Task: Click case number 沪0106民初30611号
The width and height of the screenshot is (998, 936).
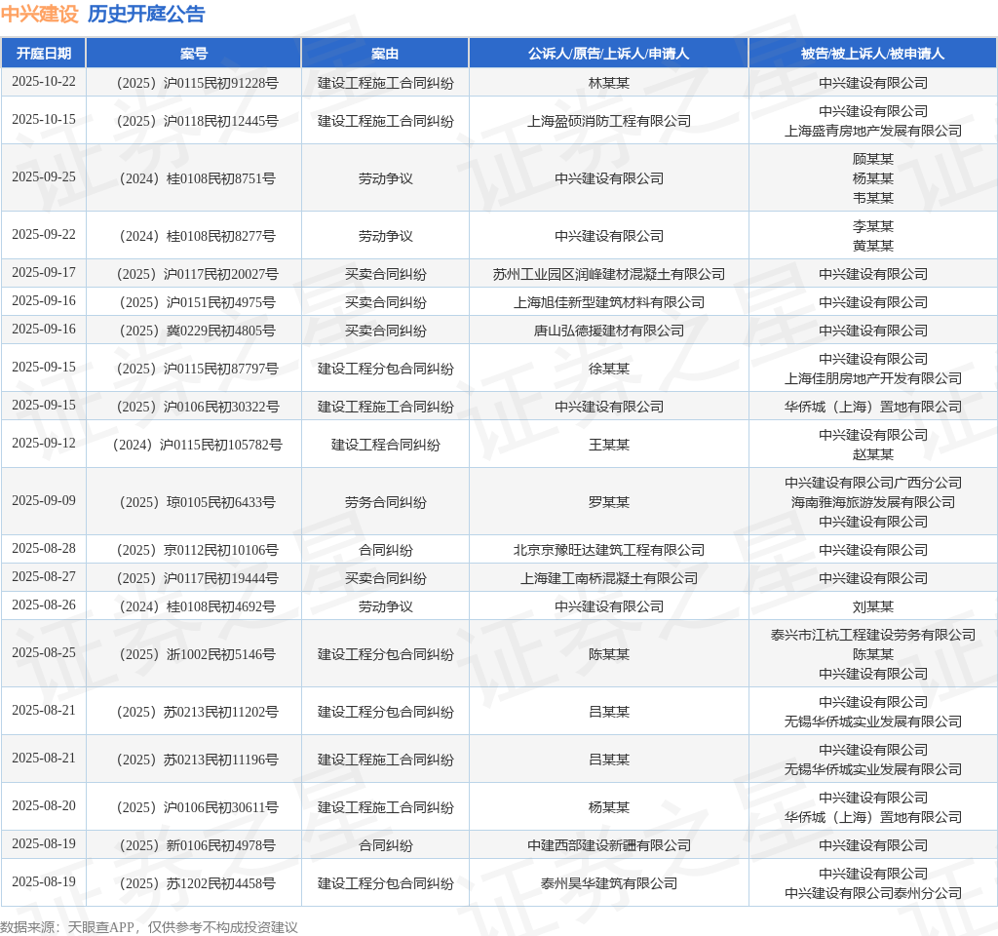Action: 220,807
